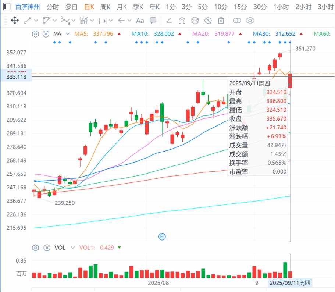335x292 pixels.
Task: Enable the magnet snap tool
Action: (182, 21)
